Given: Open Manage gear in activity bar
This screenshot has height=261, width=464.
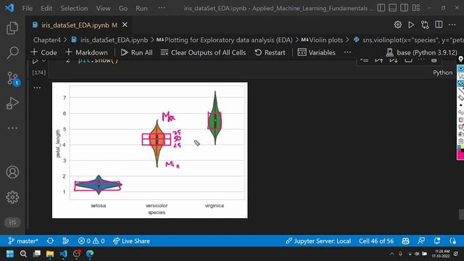Looking at the screenshot, I should coord(12,197).
